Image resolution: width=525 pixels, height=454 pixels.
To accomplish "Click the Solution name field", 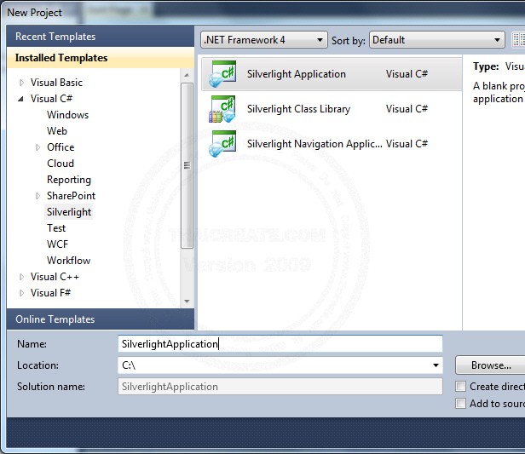I will [x=280, y=387].
